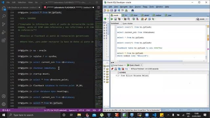Open VS Code File menu
This screenshot has height=118, width=210.
click(x=8, y=2)
